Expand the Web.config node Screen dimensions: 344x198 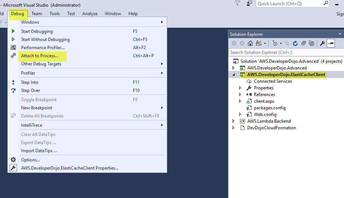pyautogui.click(x=240, y=115)
